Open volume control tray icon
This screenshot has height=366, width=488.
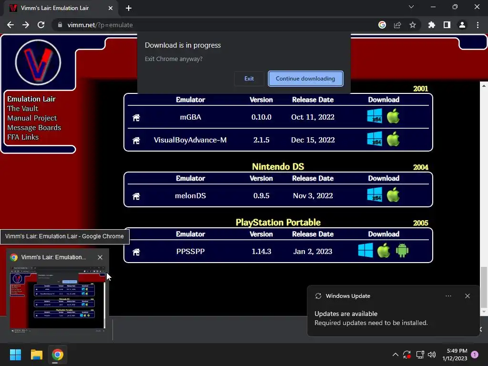coord(432,355)
